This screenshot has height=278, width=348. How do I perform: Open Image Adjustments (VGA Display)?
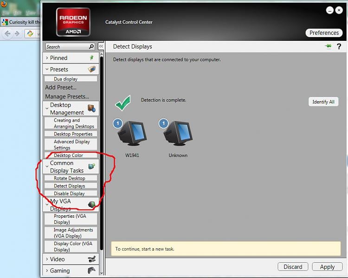tap(71, 233)
